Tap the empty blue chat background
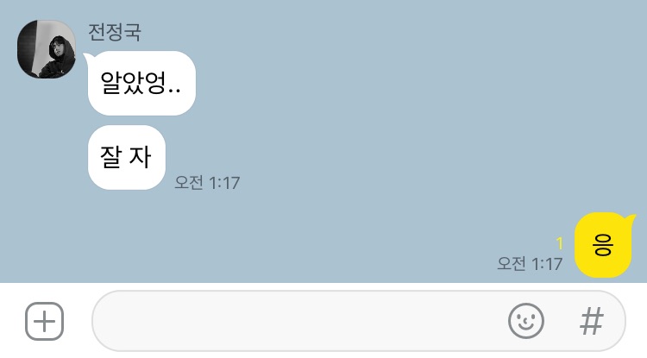This screenshot has height=358, width=647. point(371,123)
